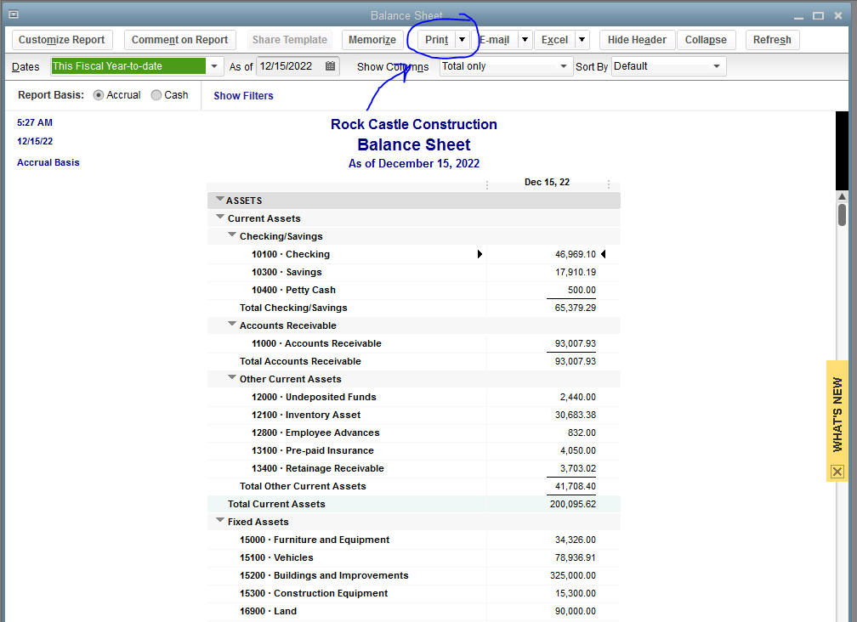
Task: Open the What's New tab
Action: pyautogui.click(x=837, y=414)
